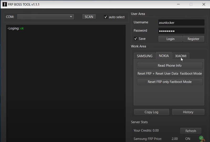Click the Login button
Viewport: 210px width, 142px height.
coord(170,39)
